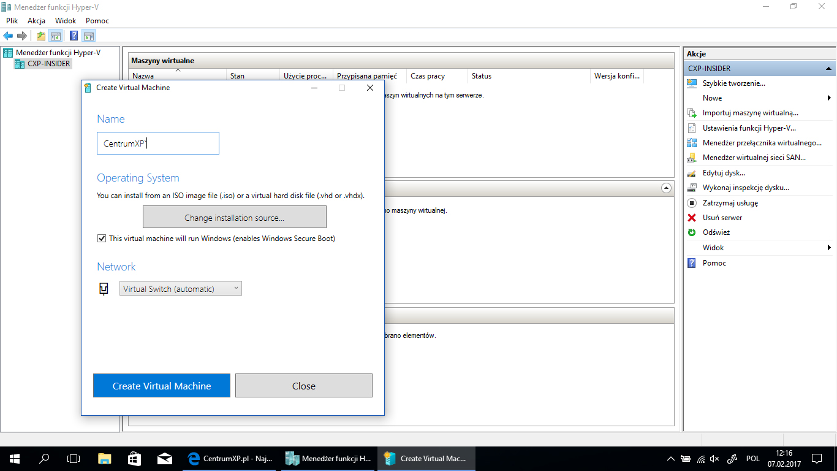837x471 pixels.
Task: Click the battery tray icon
Action: tap(686, 458)
